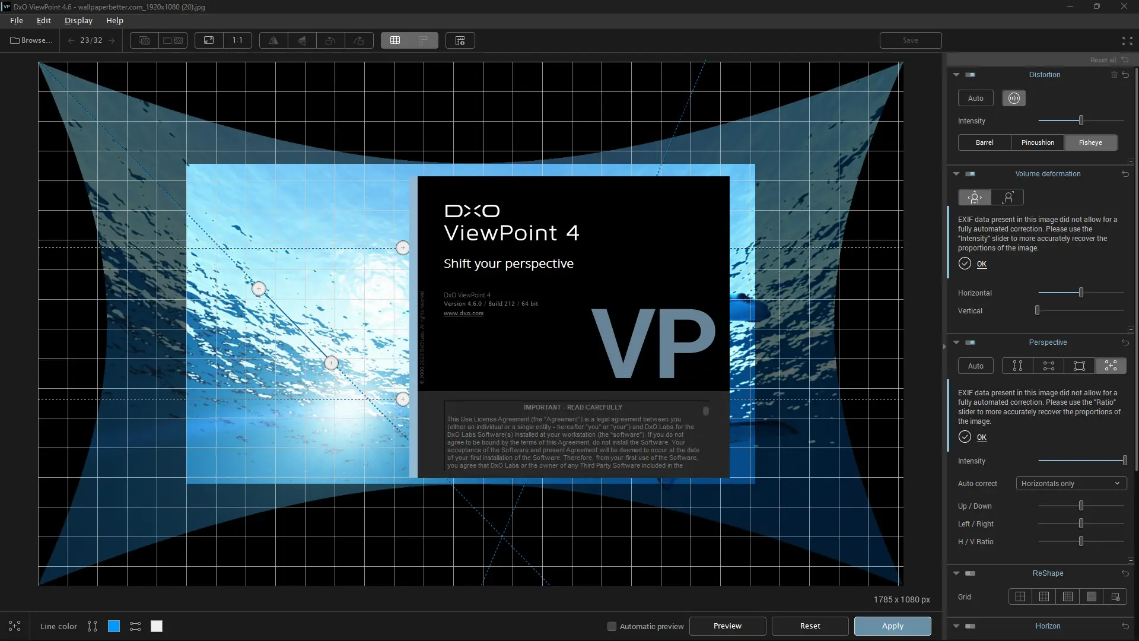Select the Fisheye distortion type
This screenshot has width=1139, height=641.
coord(1090,142)
